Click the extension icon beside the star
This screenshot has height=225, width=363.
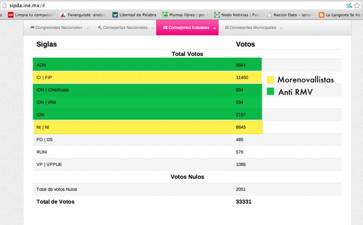click(x=349, y=5)
